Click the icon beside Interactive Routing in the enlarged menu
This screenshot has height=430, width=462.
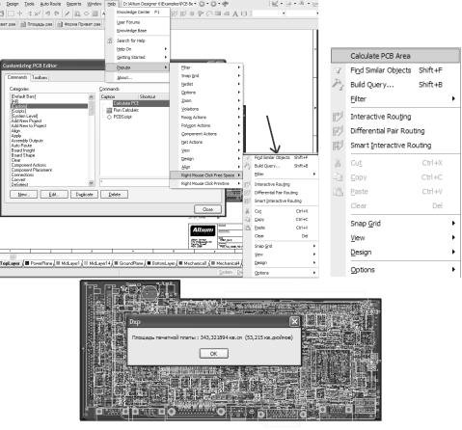coord(338,117)
